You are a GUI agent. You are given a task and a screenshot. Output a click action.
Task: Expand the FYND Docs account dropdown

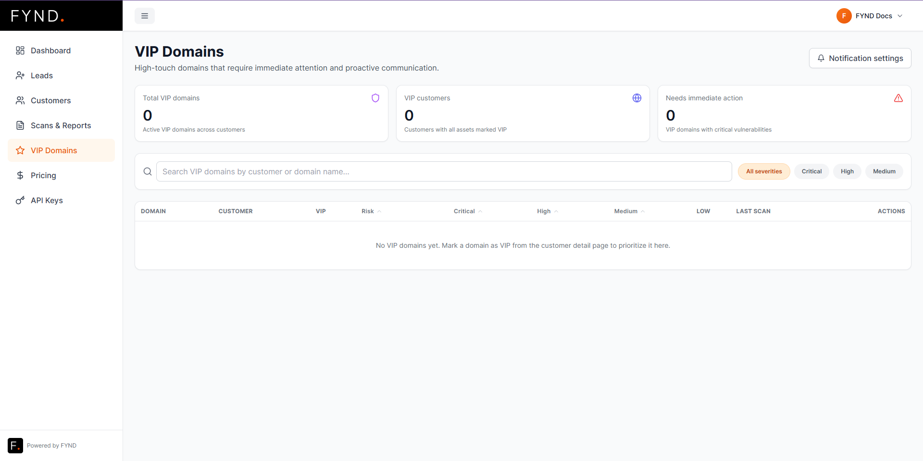[x=900, y=16]
